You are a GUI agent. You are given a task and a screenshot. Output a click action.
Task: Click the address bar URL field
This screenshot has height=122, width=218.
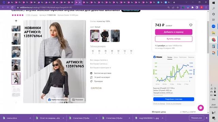click(92, 7)
